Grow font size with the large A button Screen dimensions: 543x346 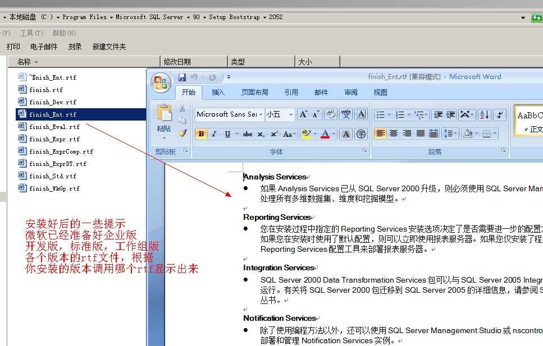pyautogui.click(x=303, y=114)
